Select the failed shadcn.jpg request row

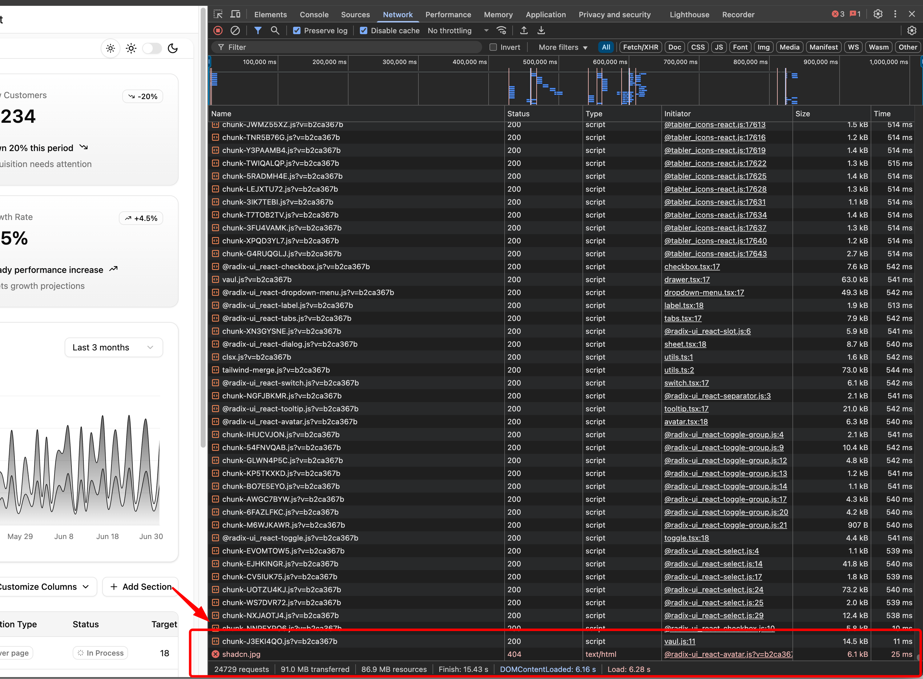562,654
